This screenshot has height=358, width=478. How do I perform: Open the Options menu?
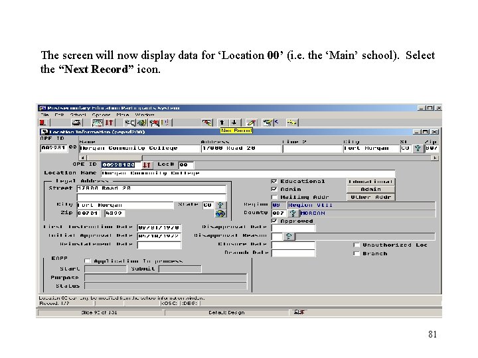[x=101, y=115]
